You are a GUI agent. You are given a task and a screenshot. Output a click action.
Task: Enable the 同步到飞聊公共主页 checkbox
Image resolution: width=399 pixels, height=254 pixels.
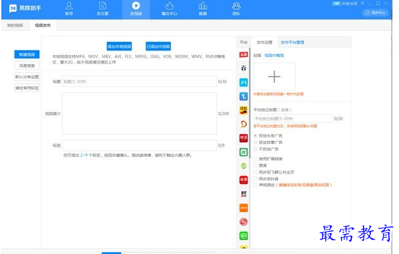click(x=256, y=172)
